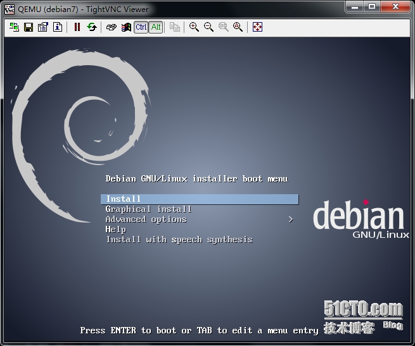Click the Pause toolbar icon
Screen dimensions: 415x346
point(77,27)
